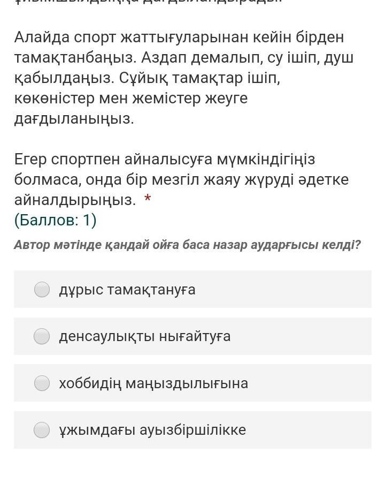Image resolution: width=385 pixels, height=491 pixels.
Task: Click the red required asterisk
Action: pyautogui.click(x=148, y=198)
